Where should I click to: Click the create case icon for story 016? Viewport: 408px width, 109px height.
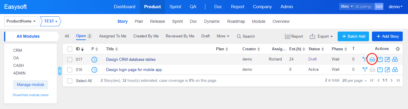395,70
